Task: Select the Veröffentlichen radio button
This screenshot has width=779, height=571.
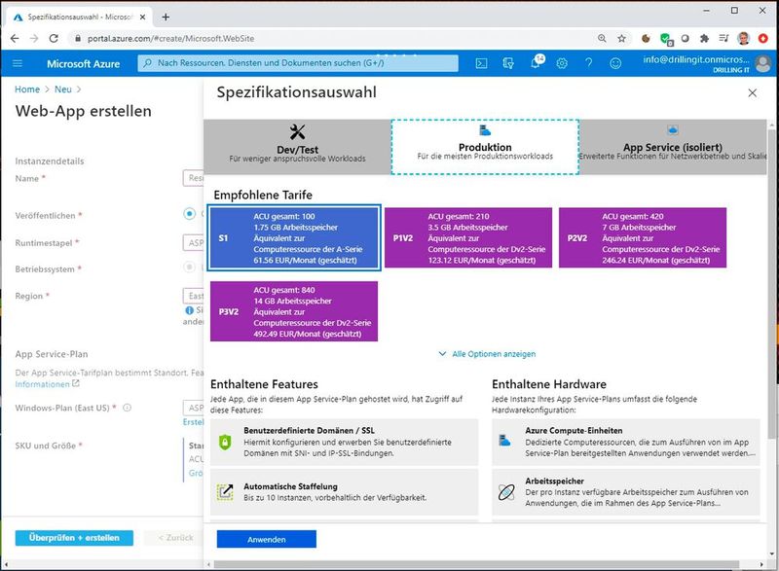Action: pyautogui.click(x=189, y=214)
